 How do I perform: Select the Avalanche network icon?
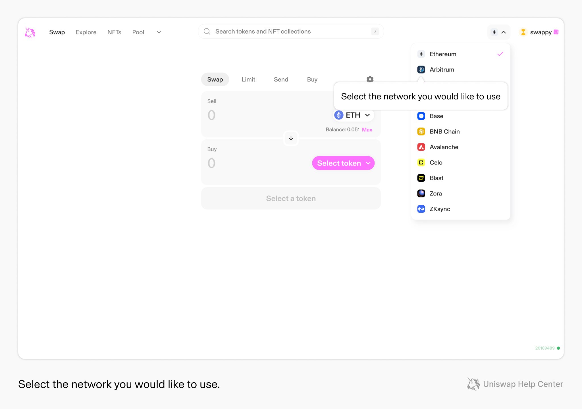421,147
